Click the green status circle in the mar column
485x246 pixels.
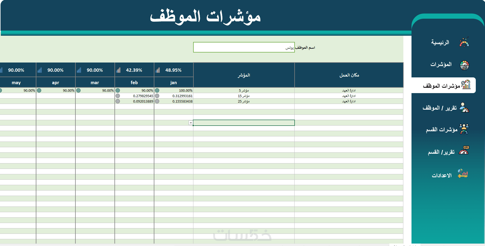[78, 90]
